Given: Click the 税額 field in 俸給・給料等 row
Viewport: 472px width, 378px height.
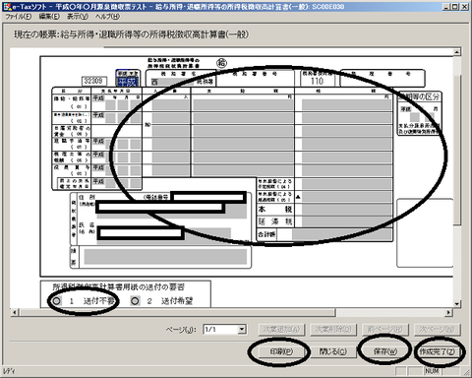Looking at the screenshot, I should (347, 105).
